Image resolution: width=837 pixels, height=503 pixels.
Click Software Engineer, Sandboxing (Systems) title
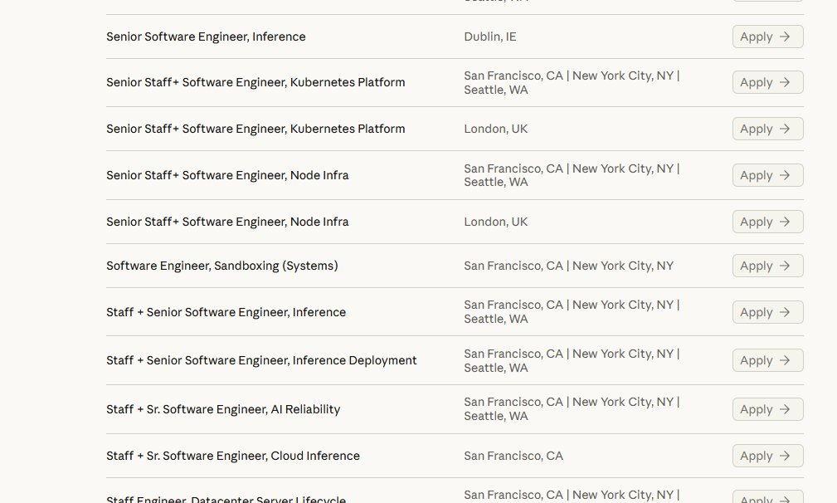click(222, 266)
